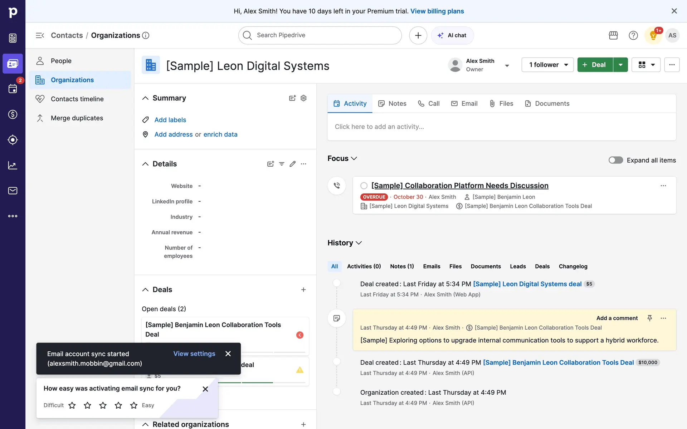Click the quick add plus button
The height and width of the screenshot is (429, 687).
(x=418, y=35)
